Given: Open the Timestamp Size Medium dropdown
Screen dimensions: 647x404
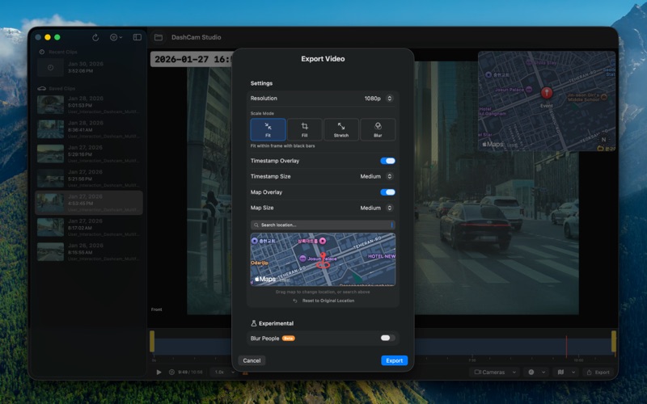Looking at the screenshot, I should pos(376,176).
